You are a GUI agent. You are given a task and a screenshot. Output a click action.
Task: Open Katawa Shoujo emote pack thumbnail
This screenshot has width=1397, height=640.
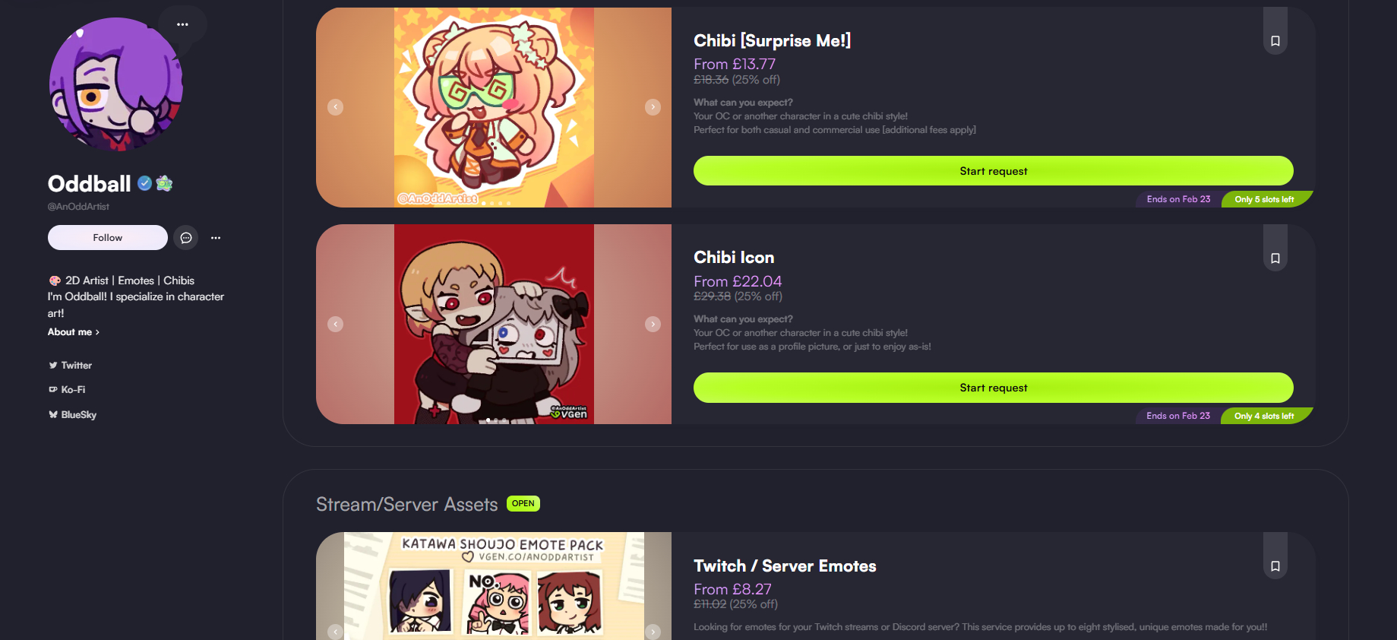(x=494, y=586)
